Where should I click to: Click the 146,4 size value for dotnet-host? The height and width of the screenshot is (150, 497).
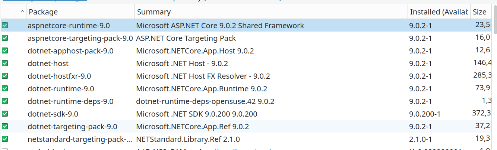482,62
